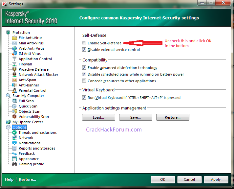The width and height of the screenshot is (234, 189).
Task: Toggle Enable advanced disinfection technology checkbox
Action: coord(84,68)
